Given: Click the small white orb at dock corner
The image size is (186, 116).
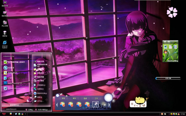Looking at the screenshot, I should tap(58, 95).
